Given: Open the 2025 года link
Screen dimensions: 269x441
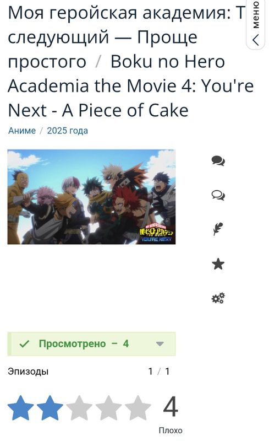Looking at the screenshot, I should click(x=68, y=131).
